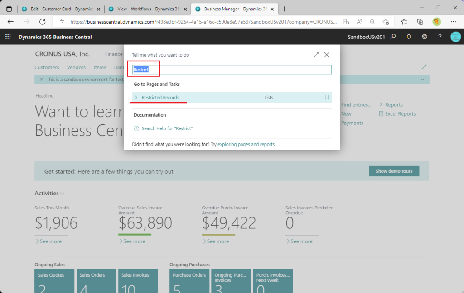Close the Tell Me dialog
464x293 pixels.
[x=327, y=55]
